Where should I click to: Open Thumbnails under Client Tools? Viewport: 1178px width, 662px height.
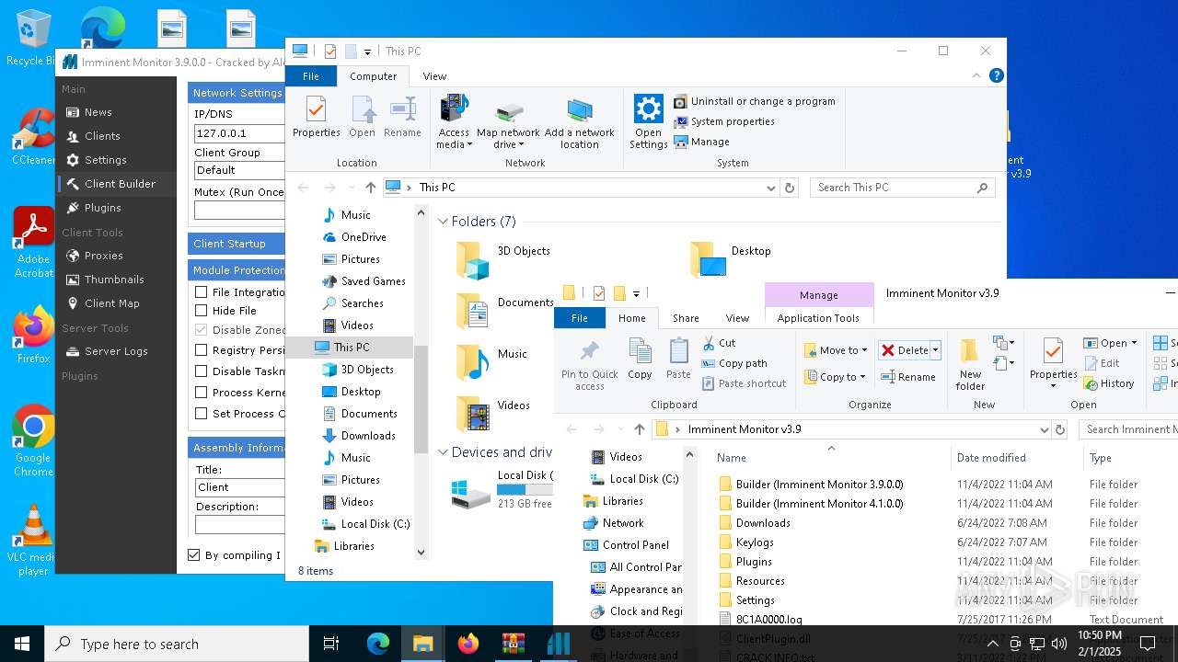click(114, 280)
